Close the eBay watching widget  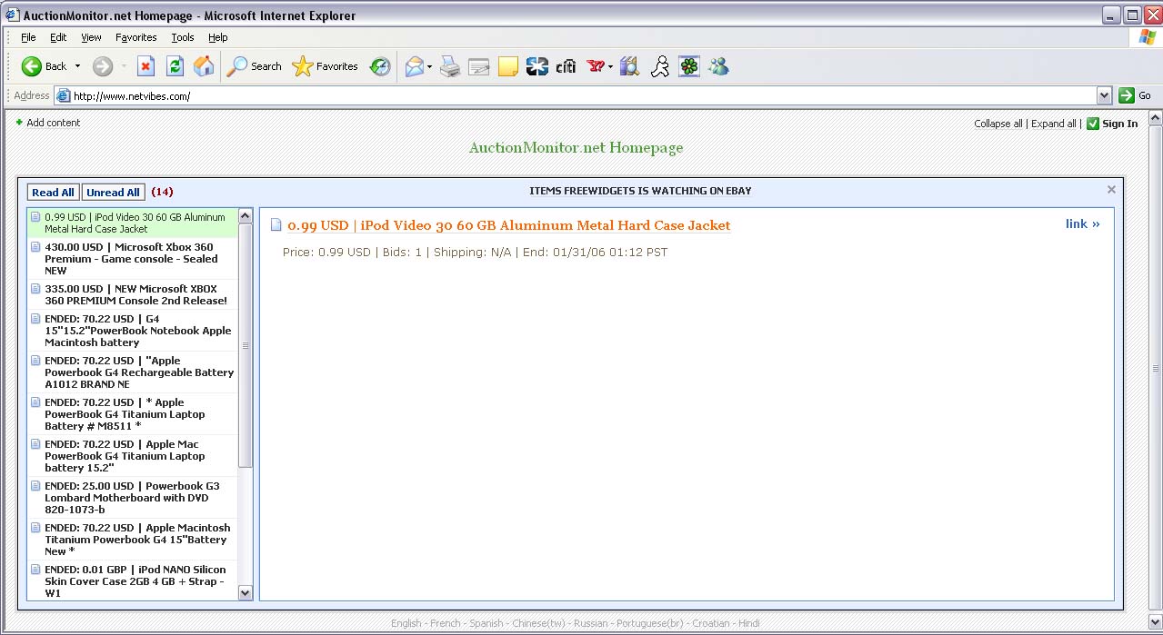coord(1111,190)
